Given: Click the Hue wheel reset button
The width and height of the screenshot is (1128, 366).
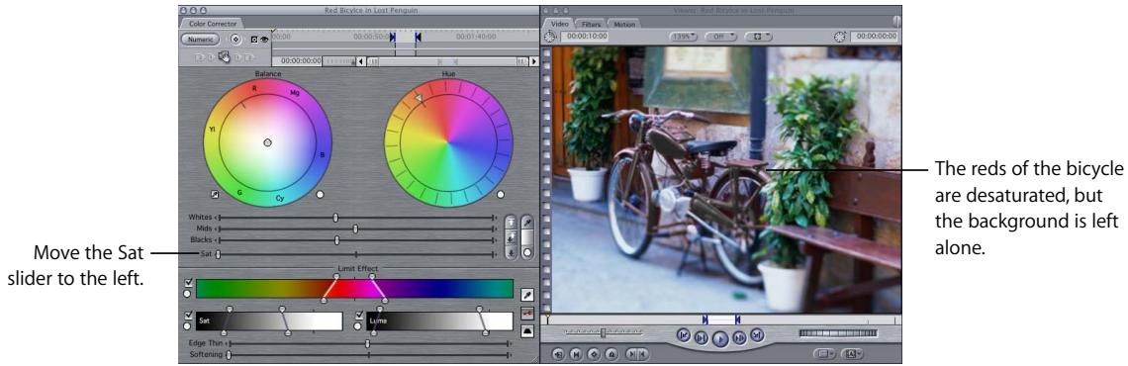Looking at the screenshot, I should [500, 194].
